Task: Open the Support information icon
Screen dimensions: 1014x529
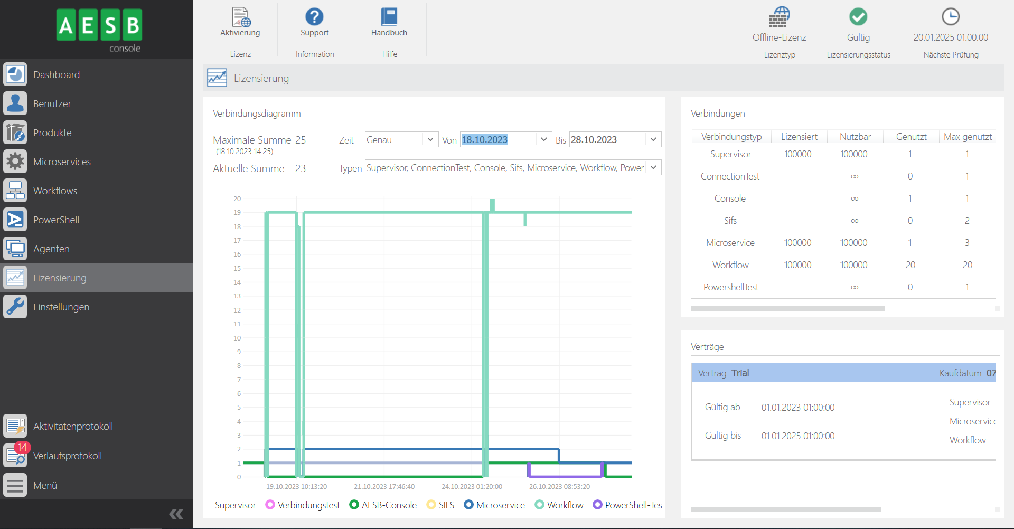Action: 314,17
